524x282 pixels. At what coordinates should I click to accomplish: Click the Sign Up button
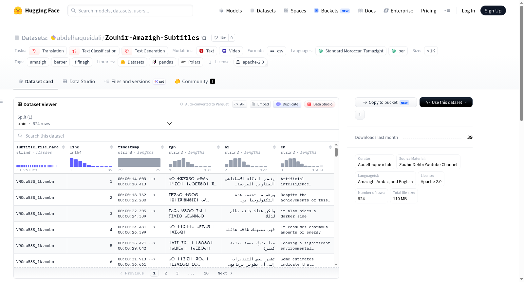click(493, 10)
